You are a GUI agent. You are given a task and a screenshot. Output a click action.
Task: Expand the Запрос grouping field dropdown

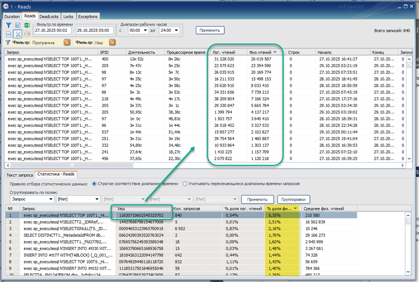[x=50, y=199]
